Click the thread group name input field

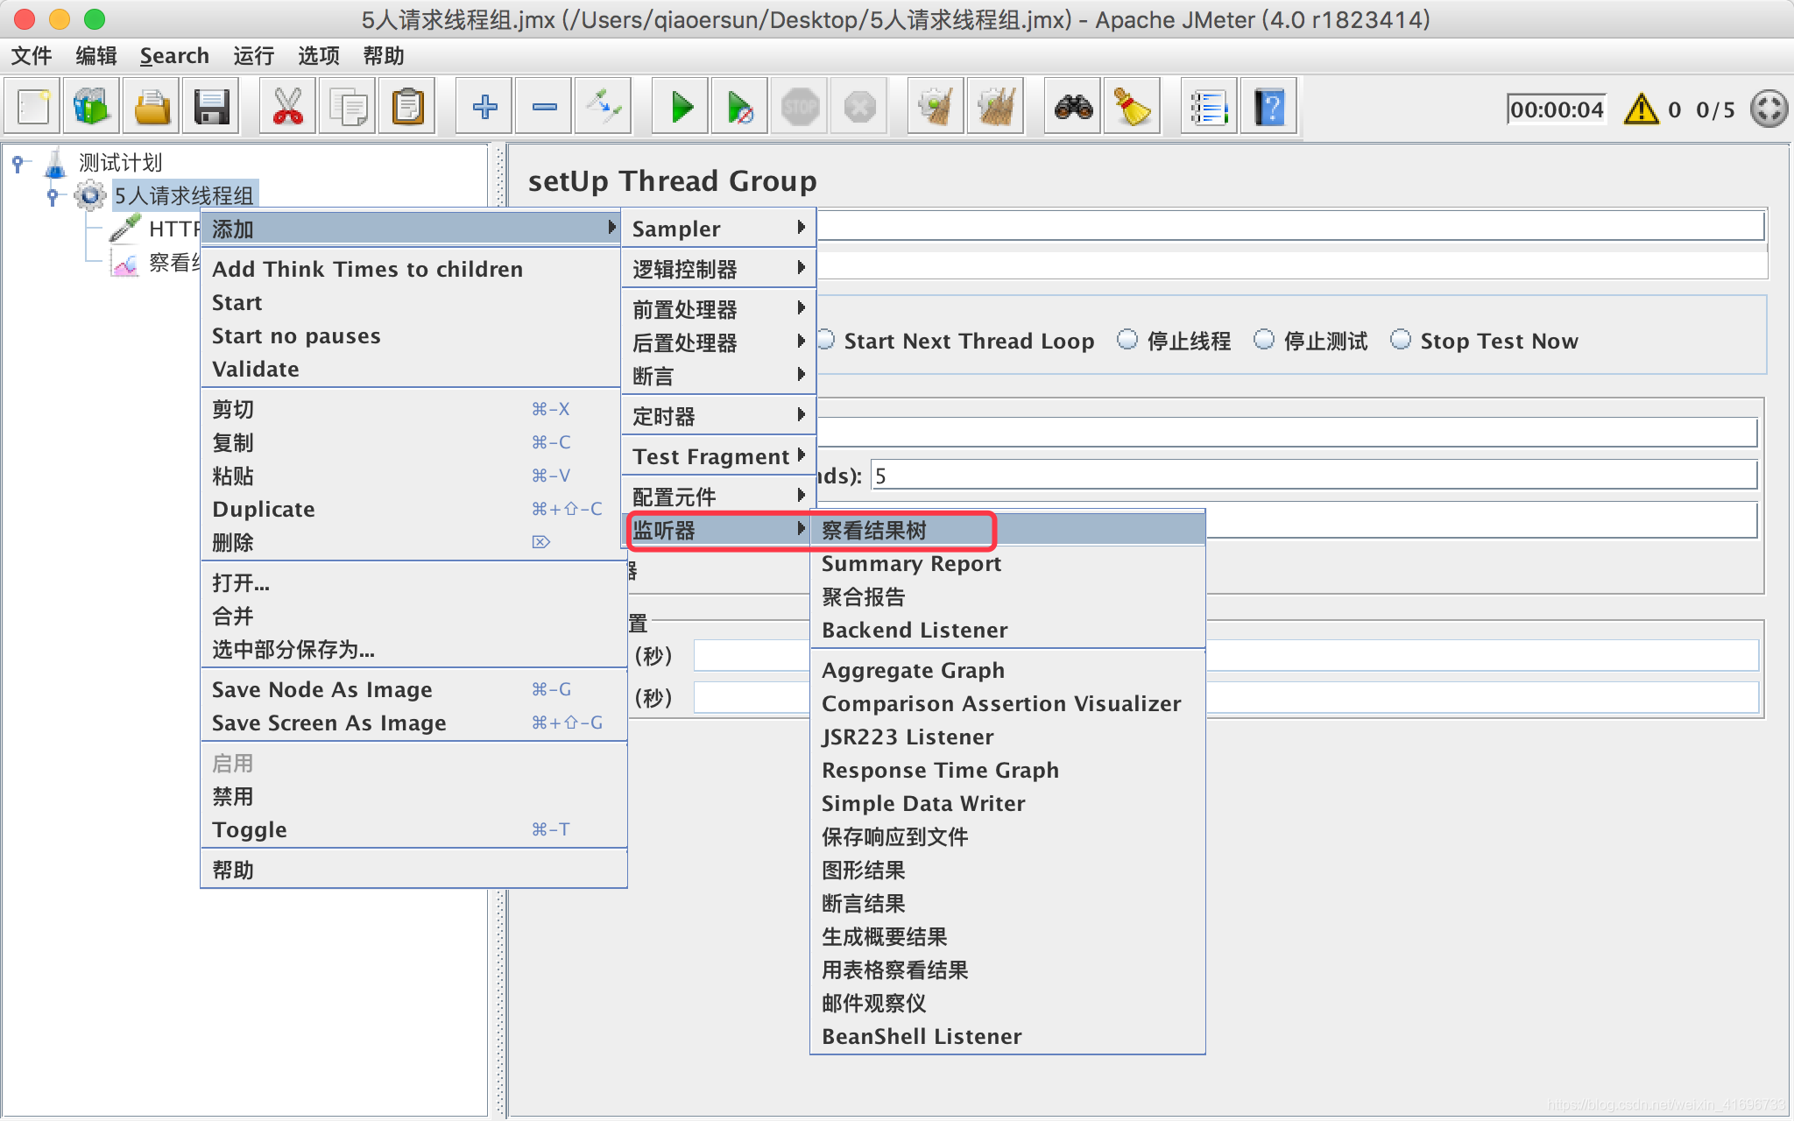click(1290, 225)
